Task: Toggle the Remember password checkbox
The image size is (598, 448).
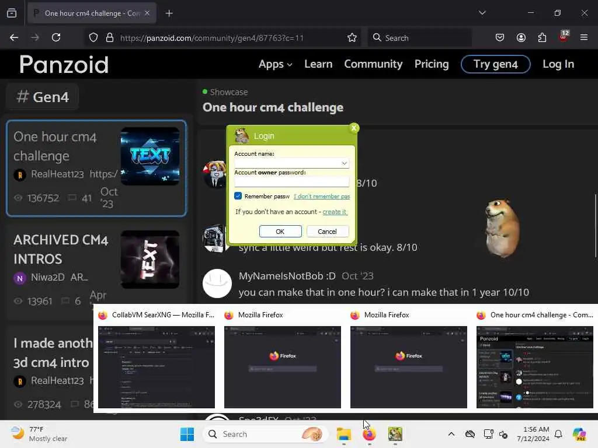Action: 238,196
